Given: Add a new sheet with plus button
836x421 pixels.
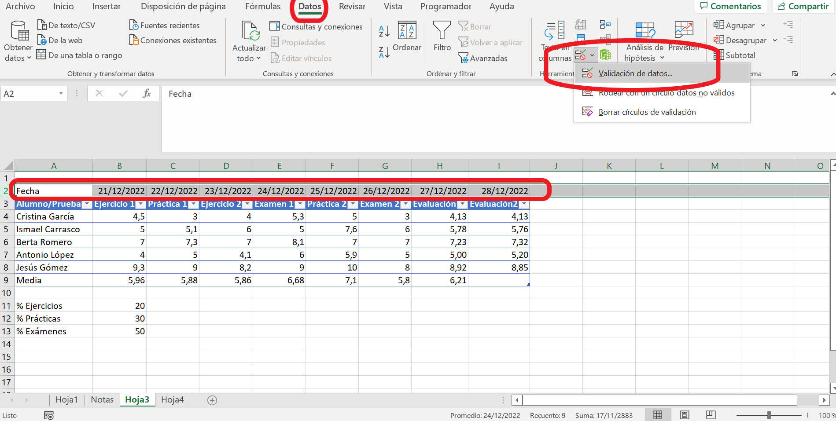Looking at the screenshot, I should point(212,400).
